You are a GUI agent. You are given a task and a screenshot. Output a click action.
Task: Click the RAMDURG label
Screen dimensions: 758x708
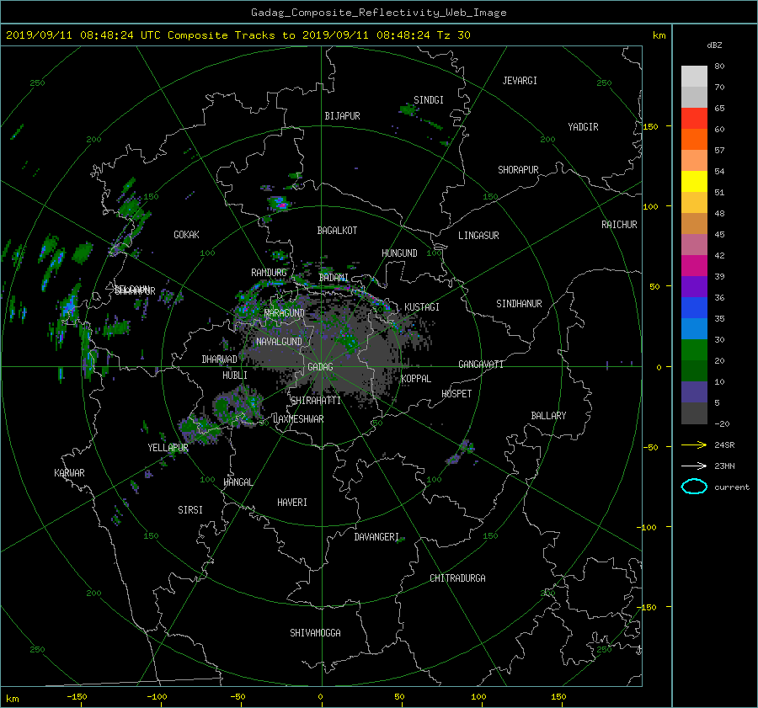269,273
